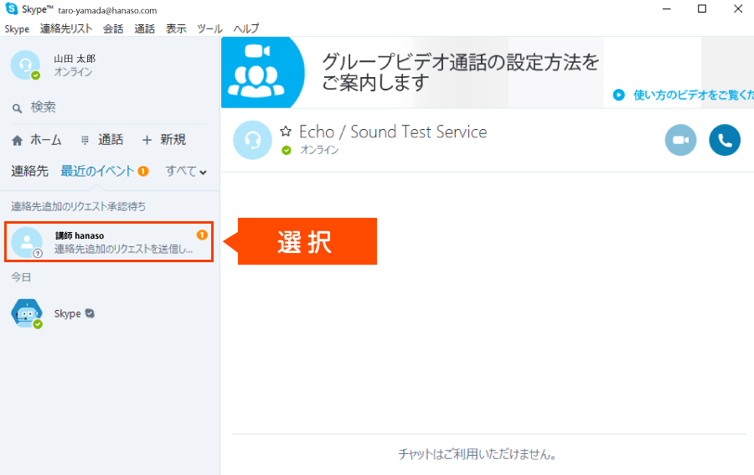This screenshot has width=754, height=475.
Task: Click the Skype logo in title bar
Action: [x=12, y=8]
